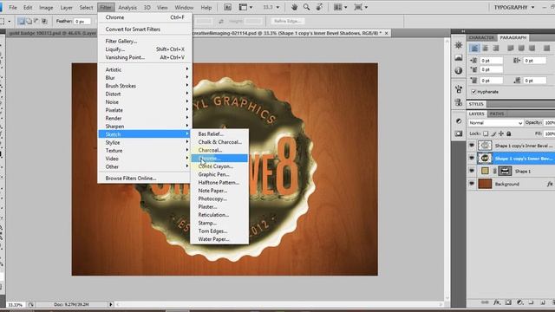The height and width of the screenshot is (312, 555).
Task: Justify paragraph with last line centered
Action: 521,49
